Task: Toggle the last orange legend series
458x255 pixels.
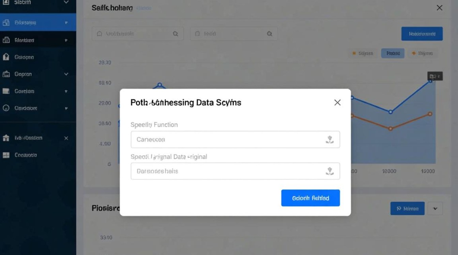Action: (423, 53)
